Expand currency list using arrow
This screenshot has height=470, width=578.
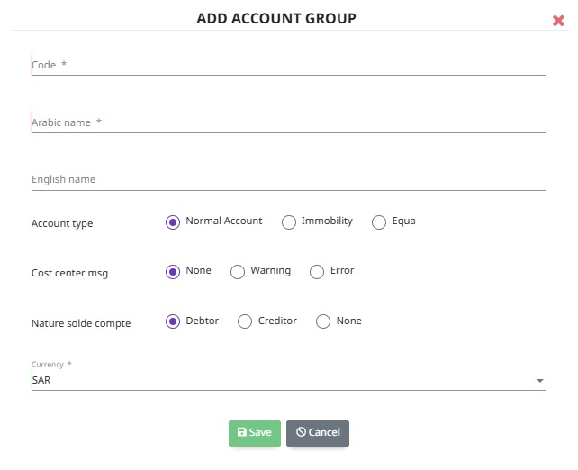(x=540, y=381)
